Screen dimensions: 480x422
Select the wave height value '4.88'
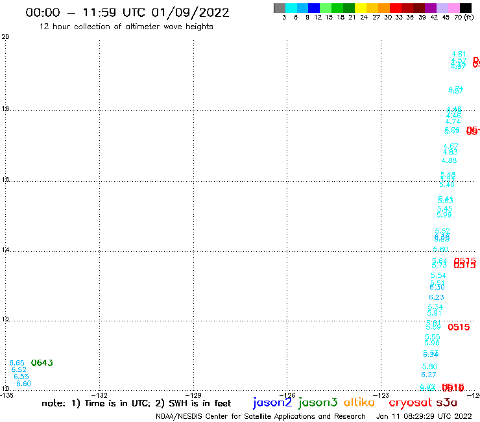coord(449,160)
